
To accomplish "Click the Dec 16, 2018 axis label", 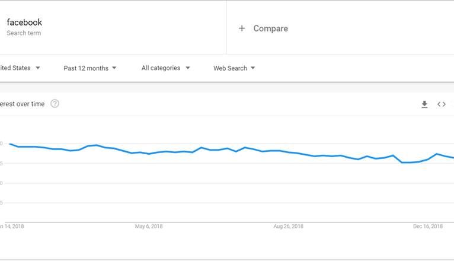I will pos(428,226).
